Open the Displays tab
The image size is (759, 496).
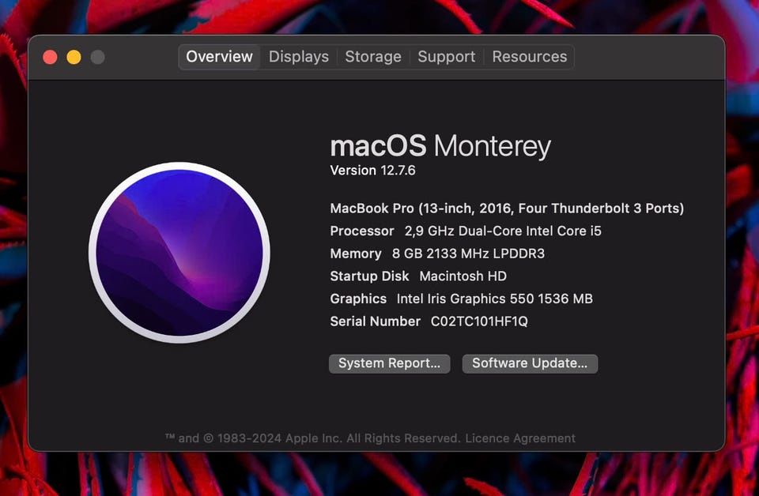point(299,57)
